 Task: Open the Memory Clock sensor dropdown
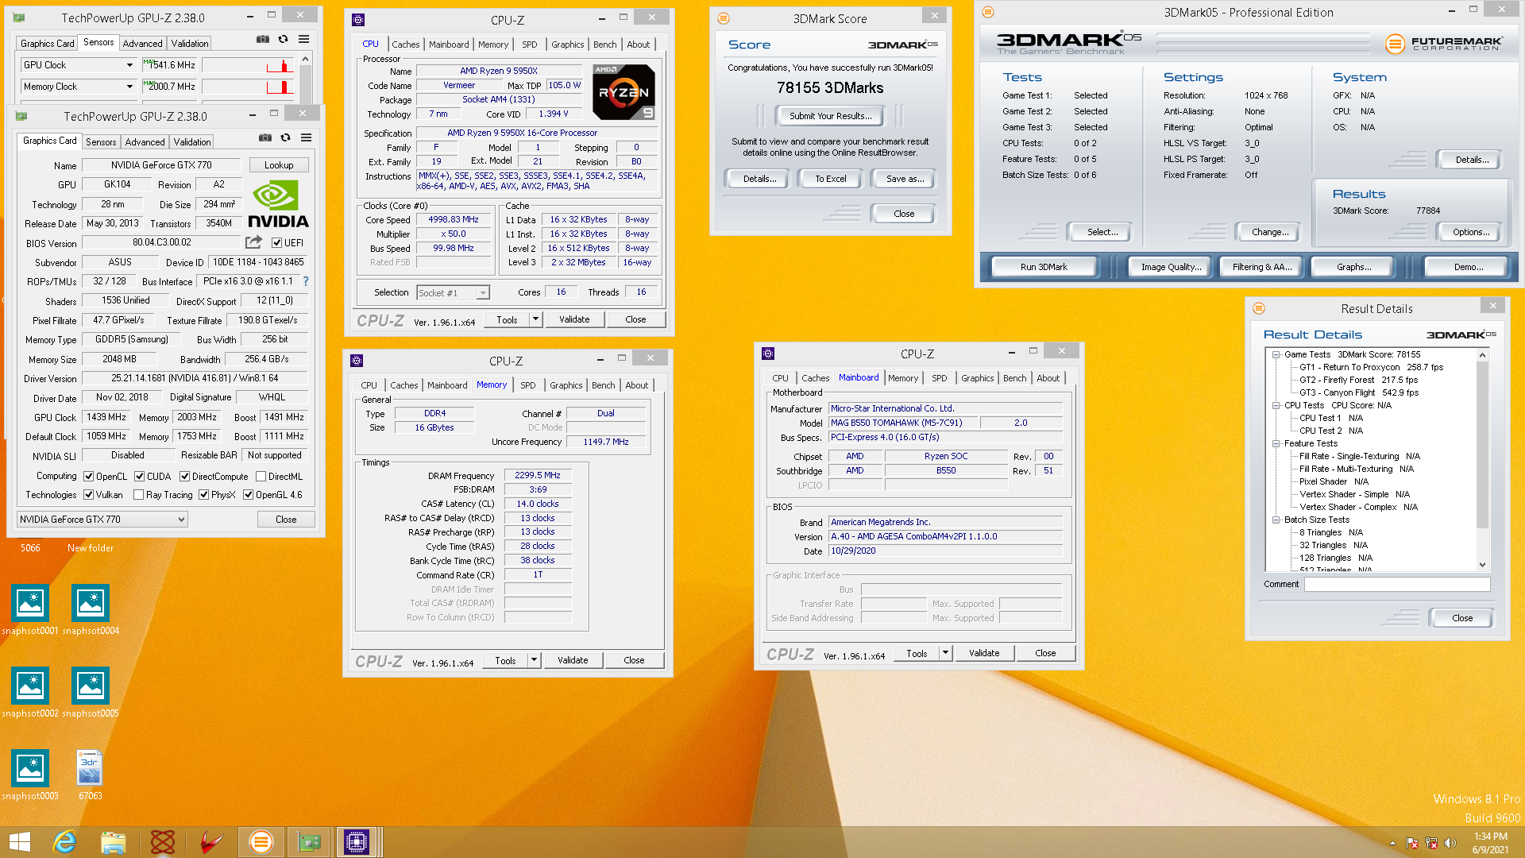[x=129, y=87]
